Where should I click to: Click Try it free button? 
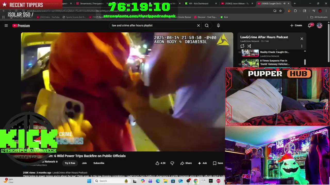(x=70, y=163)
